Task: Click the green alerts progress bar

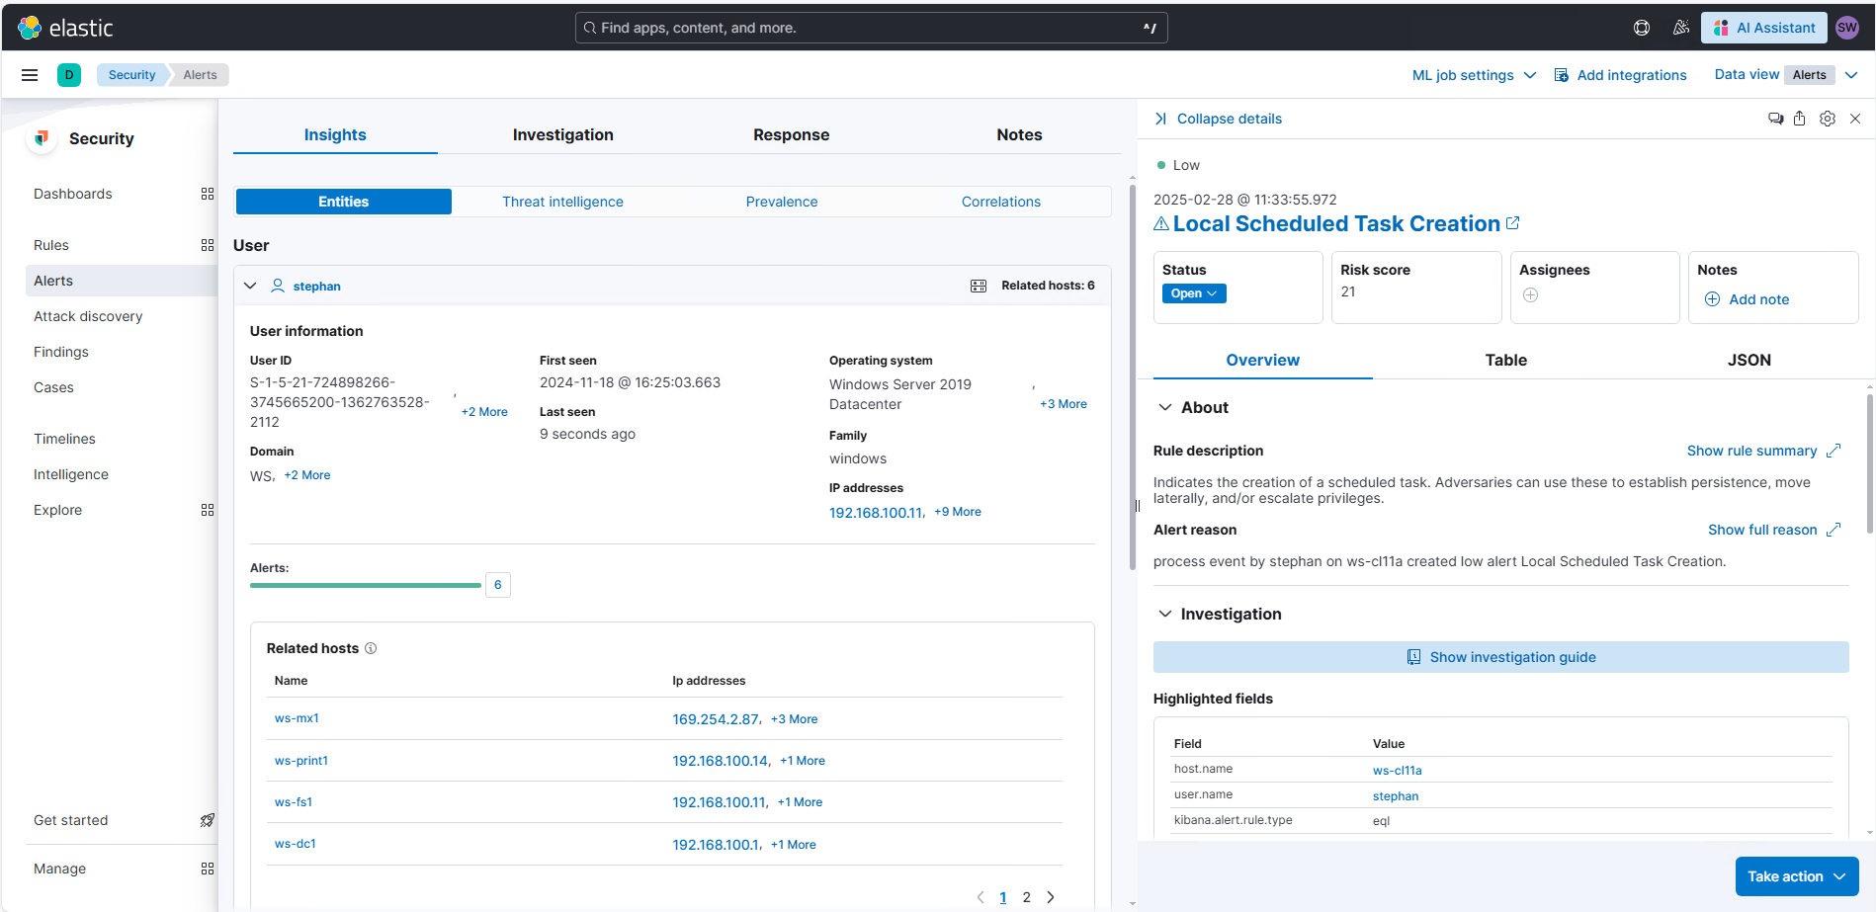Action: click(366, 586)
